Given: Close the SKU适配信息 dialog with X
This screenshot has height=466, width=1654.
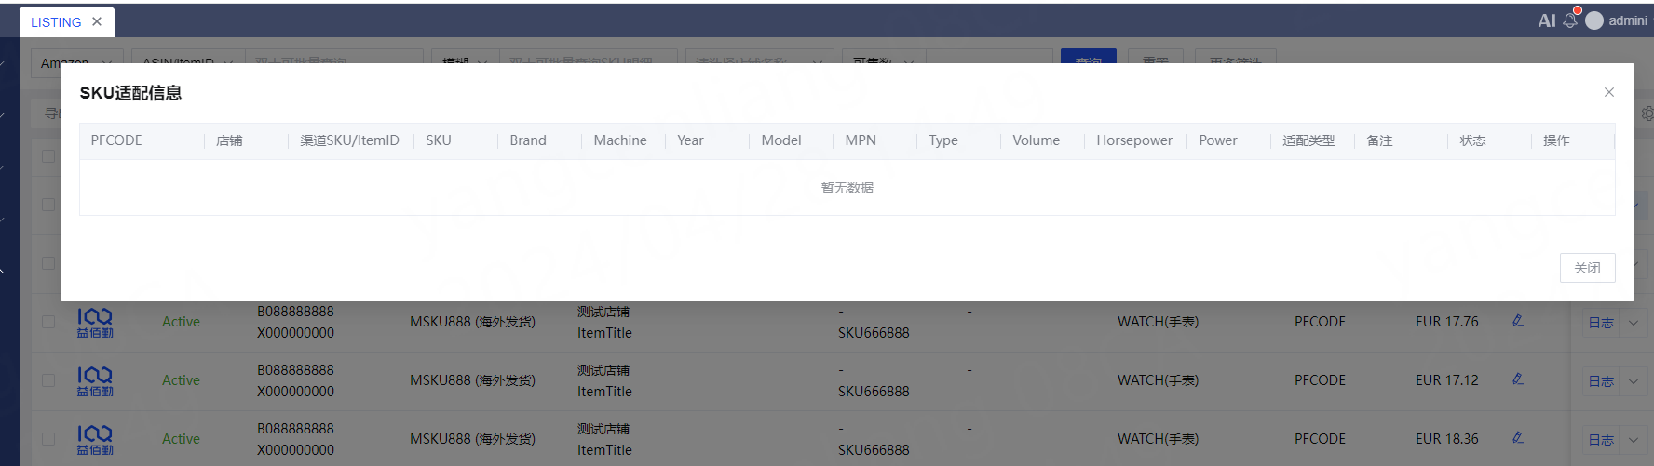Looking at the screenshot, I should tap(1608, 92).
